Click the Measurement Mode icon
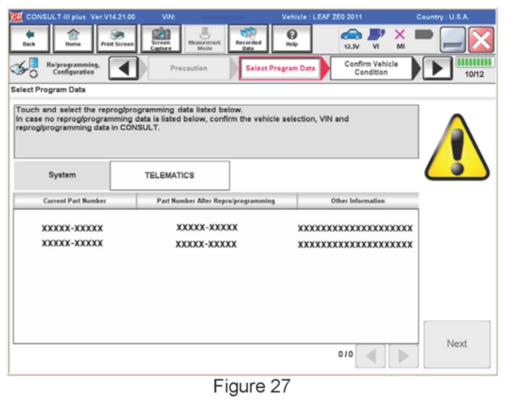 [x=204, y=38]
